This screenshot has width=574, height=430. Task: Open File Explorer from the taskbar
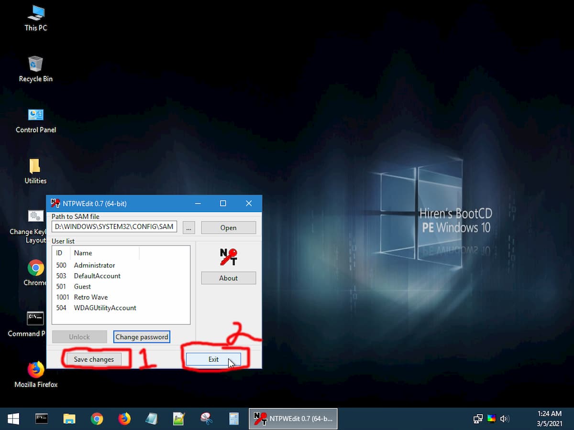point(69,419)
